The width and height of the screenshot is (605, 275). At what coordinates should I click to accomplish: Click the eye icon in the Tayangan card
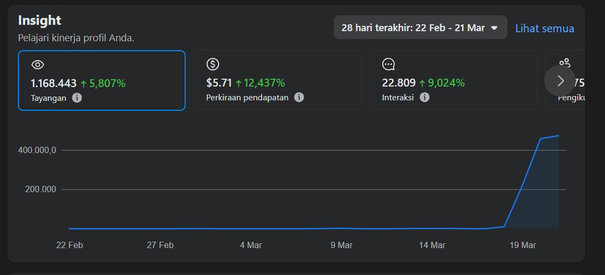[x=37, y=64]
